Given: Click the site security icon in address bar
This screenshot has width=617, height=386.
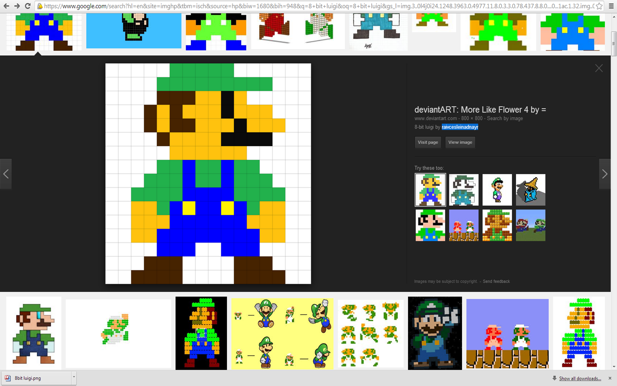Looking at the screenshot, I should click(40, 6).
